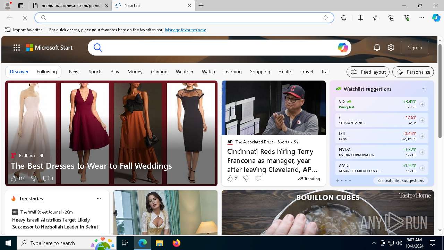Open the notifications bell
This screenshot has height=250, width=444.
377,48
